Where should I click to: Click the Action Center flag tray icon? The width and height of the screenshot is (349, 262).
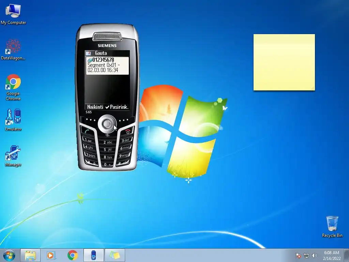[298, 256]
